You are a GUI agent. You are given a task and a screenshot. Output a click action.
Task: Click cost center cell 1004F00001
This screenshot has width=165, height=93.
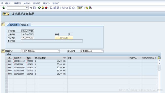tap(20, 64)
